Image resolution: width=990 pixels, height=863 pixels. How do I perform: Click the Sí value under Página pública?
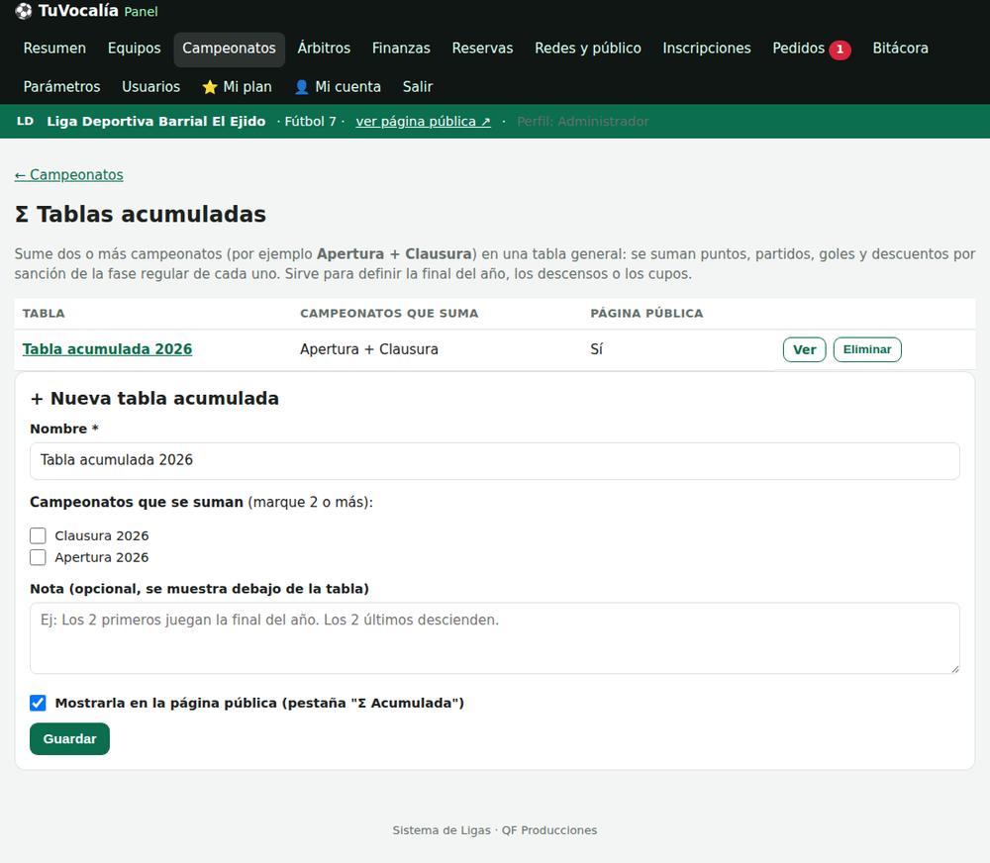597,349
